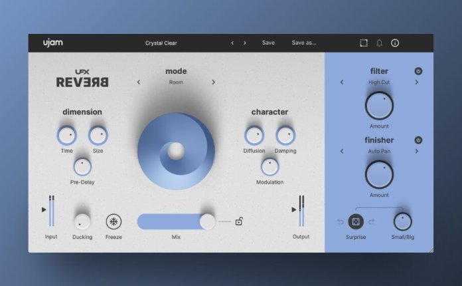
Task: Select next reverb mode arrow
Action: tap(213, 82)
